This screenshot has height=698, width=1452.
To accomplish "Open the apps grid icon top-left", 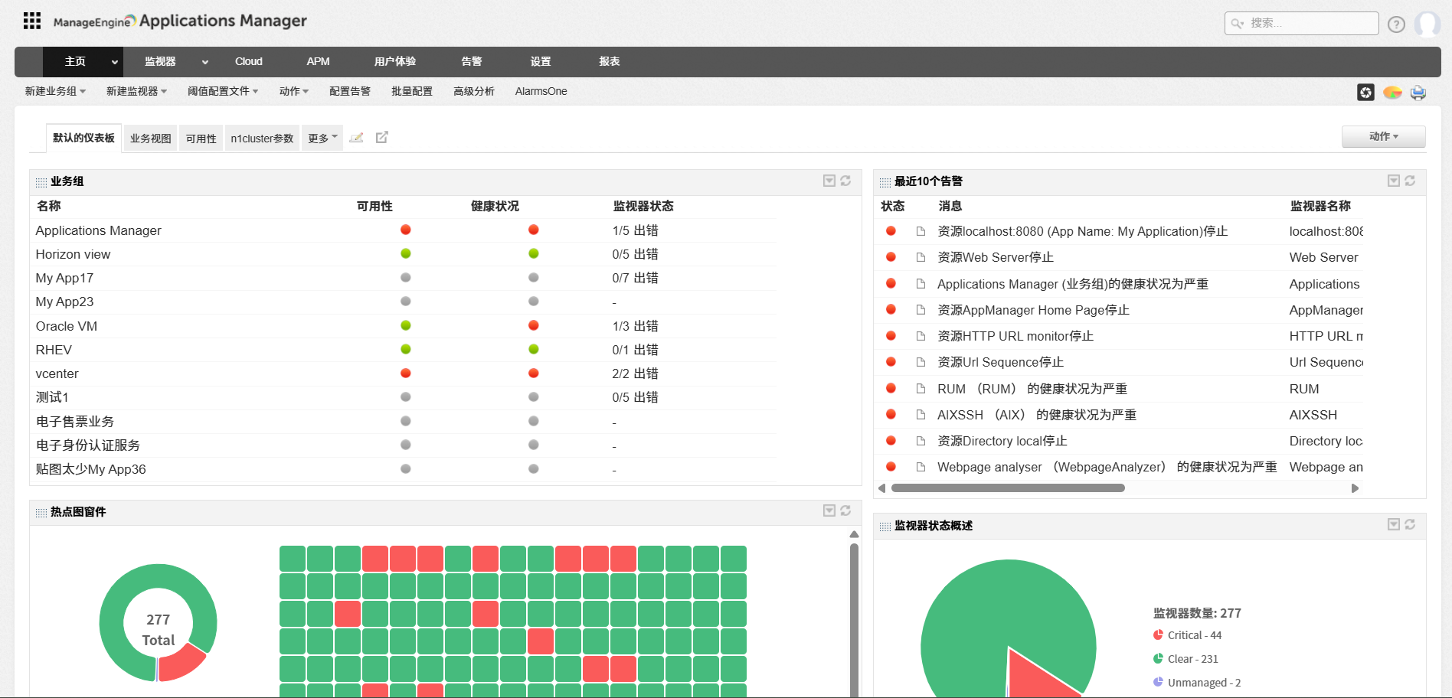I will [31, 21].
